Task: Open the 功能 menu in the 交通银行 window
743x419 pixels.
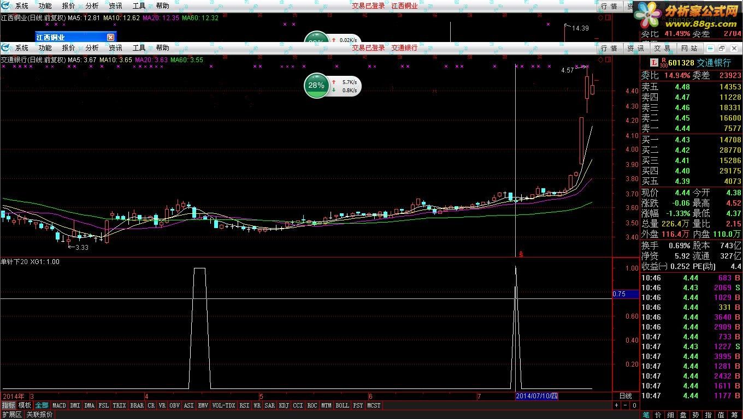Action: pyautogui.click(x=45, y=48)
